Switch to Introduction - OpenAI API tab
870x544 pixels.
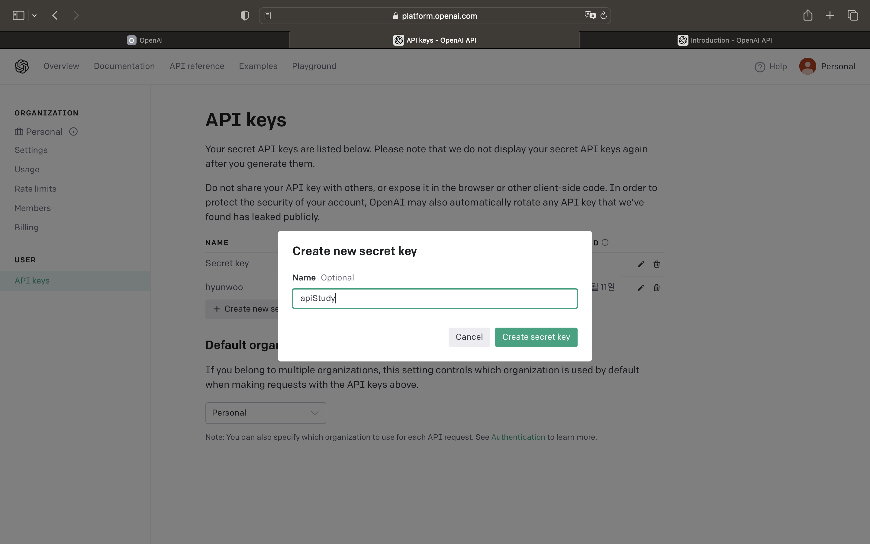tap(725, 40)
